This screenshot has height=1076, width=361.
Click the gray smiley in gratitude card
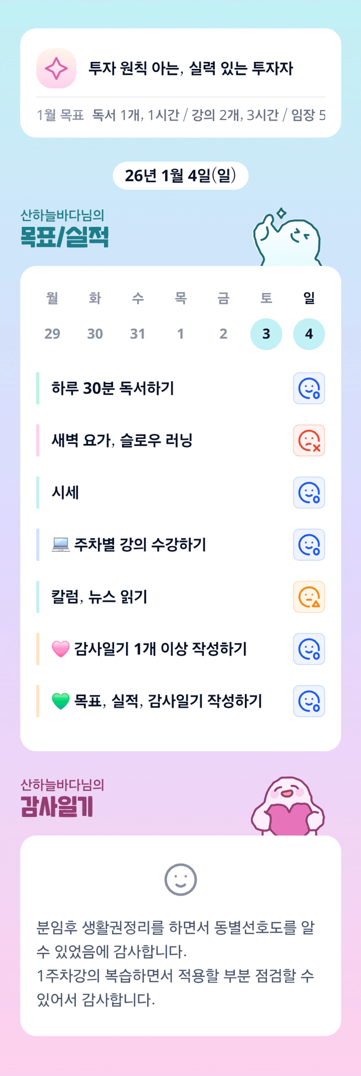(180, 879)
